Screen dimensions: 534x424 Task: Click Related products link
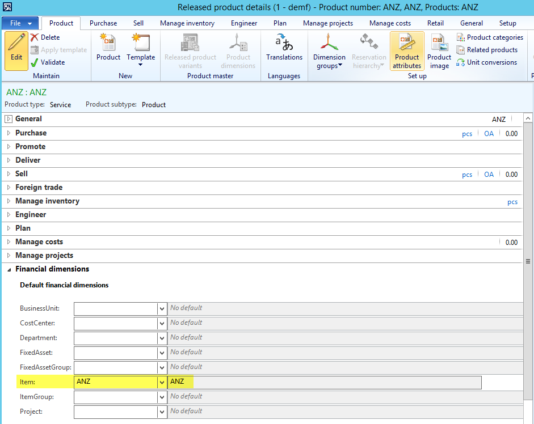(x=491, y=50)
